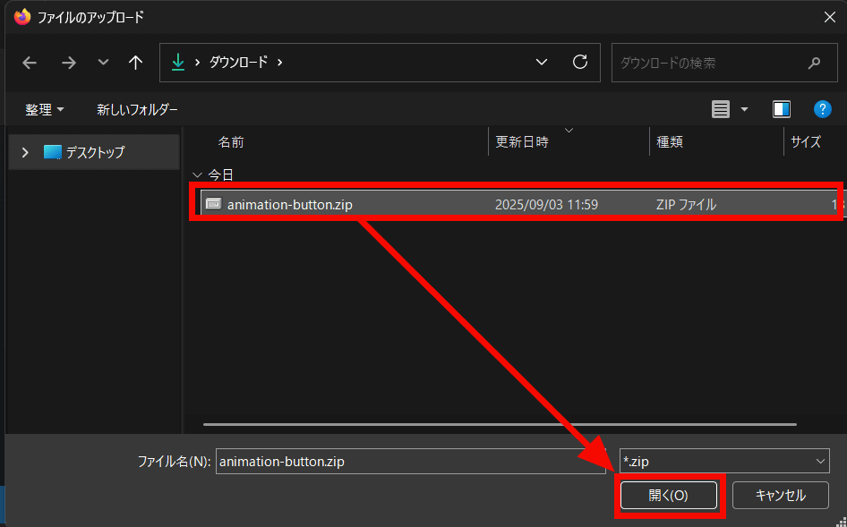Open help with blue question icon

click(822, 110)
